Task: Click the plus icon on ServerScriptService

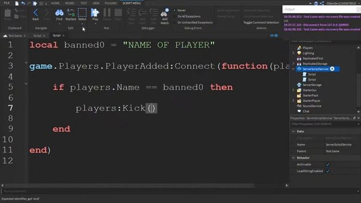Action: (x=332, y=69)
